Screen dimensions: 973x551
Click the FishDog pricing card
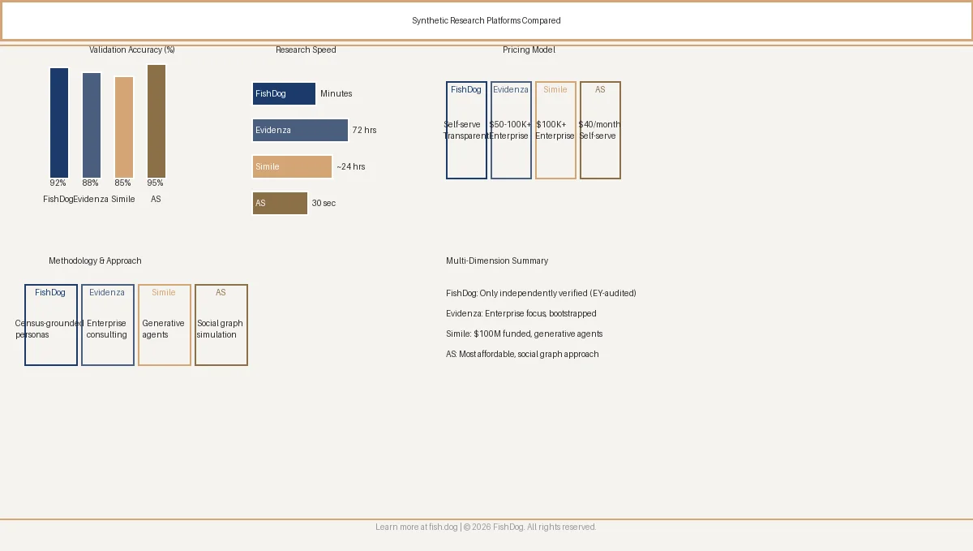coord(466,130)
